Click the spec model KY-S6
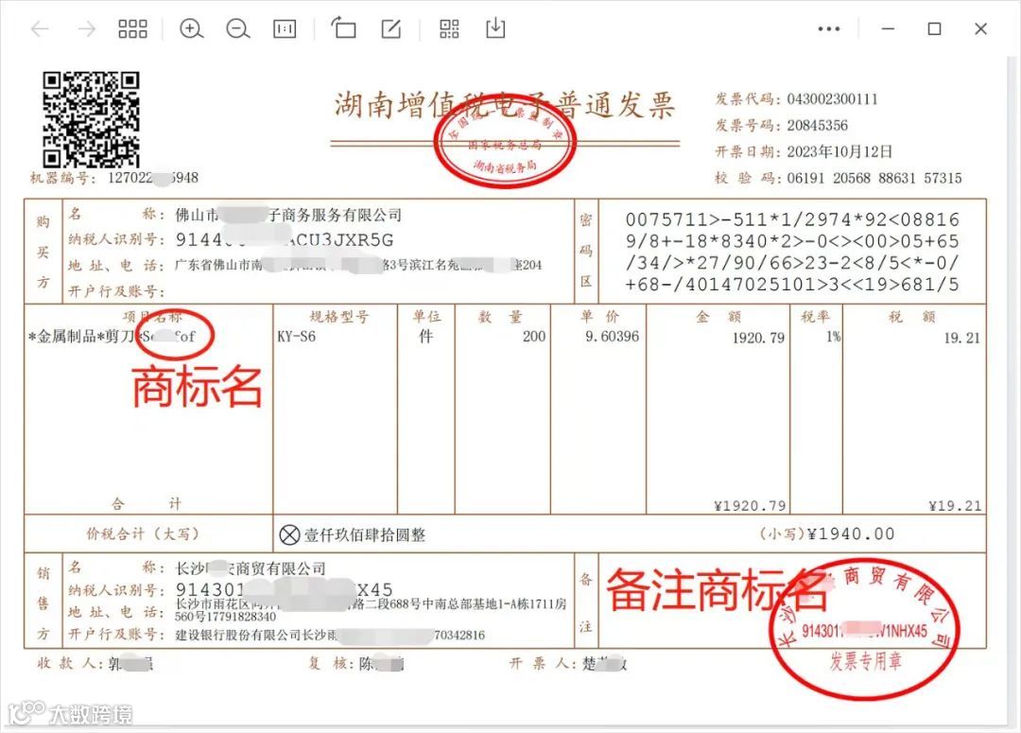 click(296, 336)
